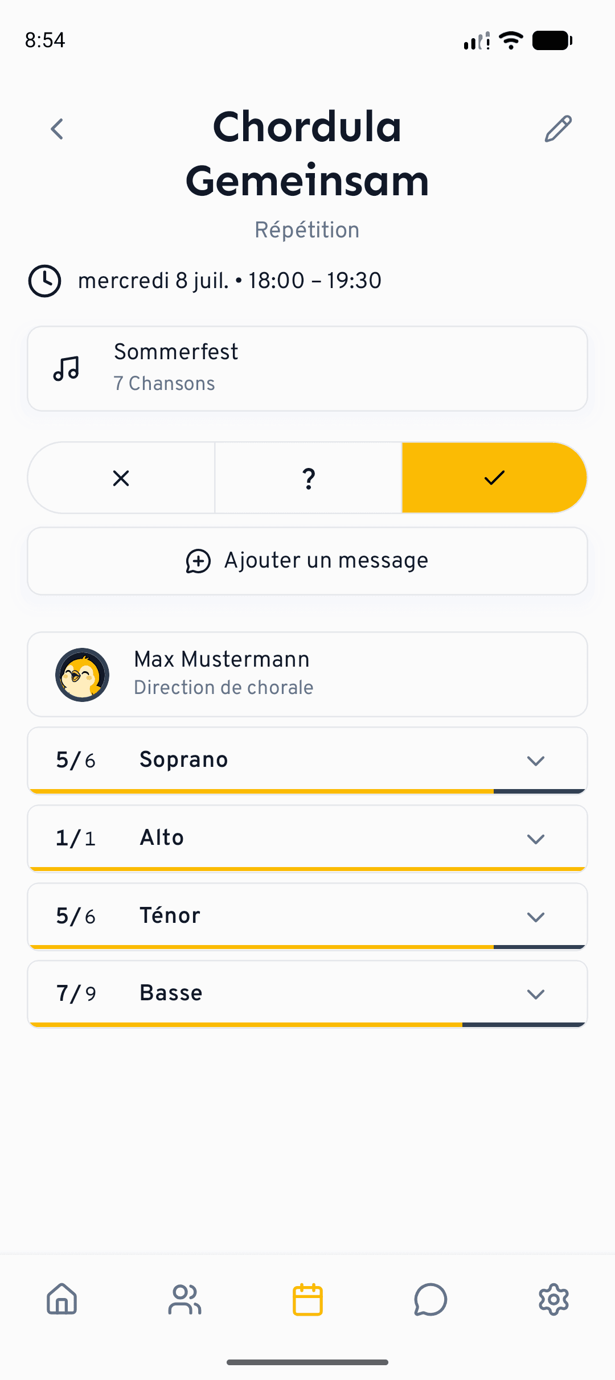
Task: Mark attendance as maybe with question mark
Action: [308, 478]
